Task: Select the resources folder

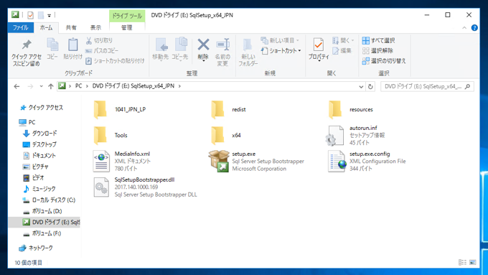Action: tap(351, 110)
